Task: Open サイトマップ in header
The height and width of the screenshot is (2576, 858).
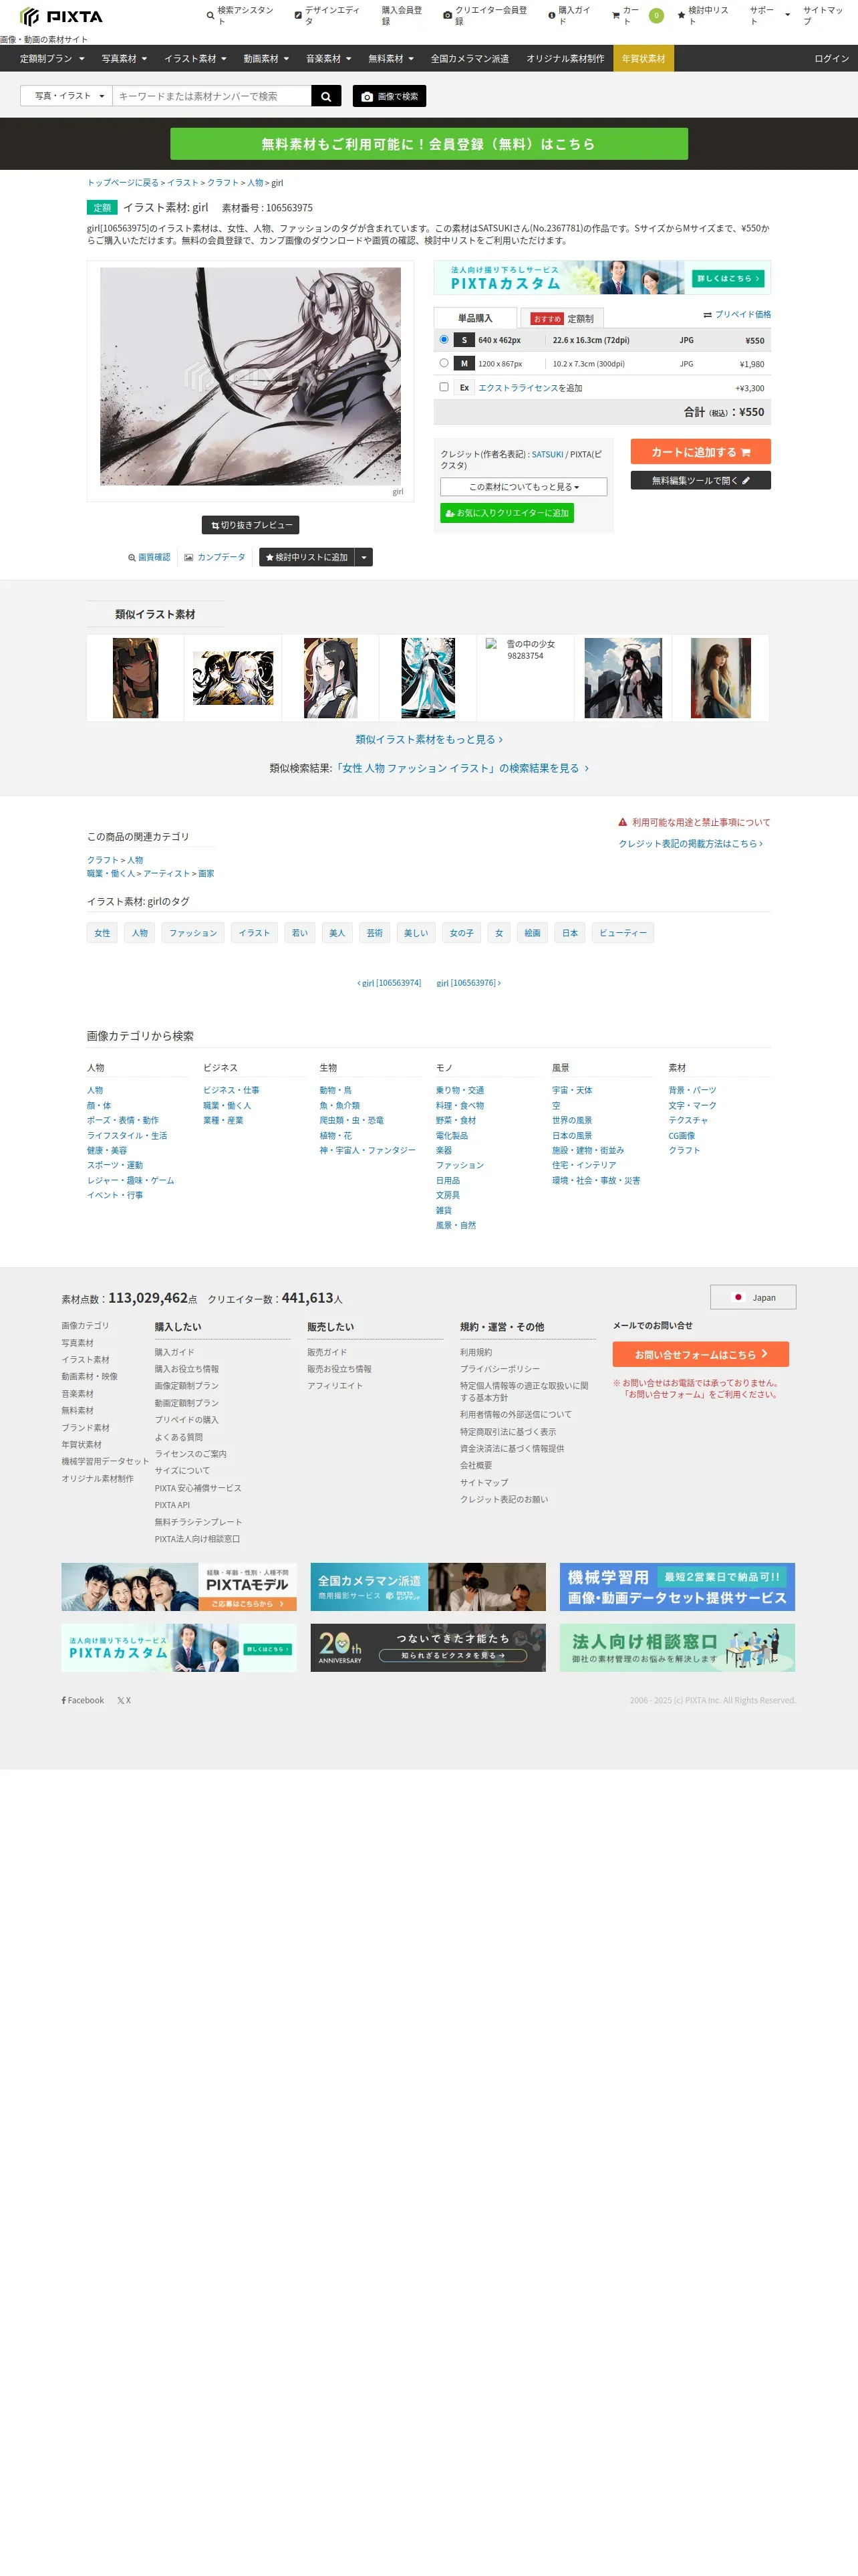Action: coord(823,15)
